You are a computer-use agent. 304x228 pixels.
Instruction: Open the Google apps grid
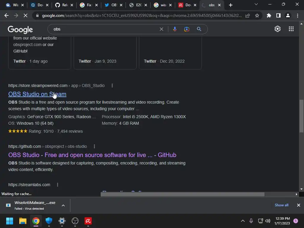tap(291, 29)
